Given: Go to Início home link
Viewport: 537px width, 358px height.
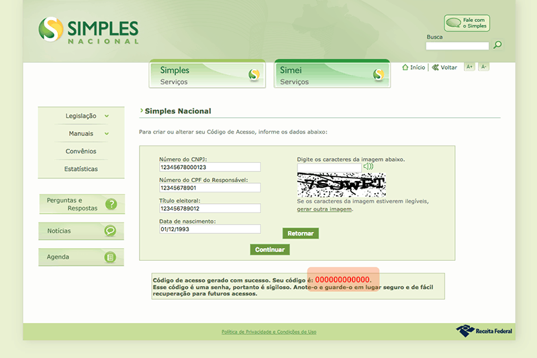Looking at the screenshot, I should (x=413, y=67).
